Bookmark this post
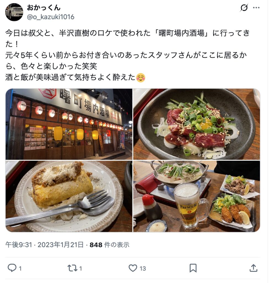This screenshot has width=271, height=283. pyautogui.click(x=193, y=268)
